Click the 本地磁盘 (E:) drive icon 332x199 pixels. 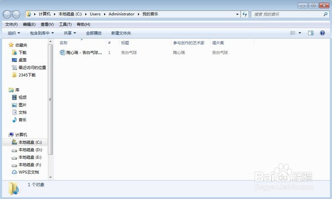14,158
